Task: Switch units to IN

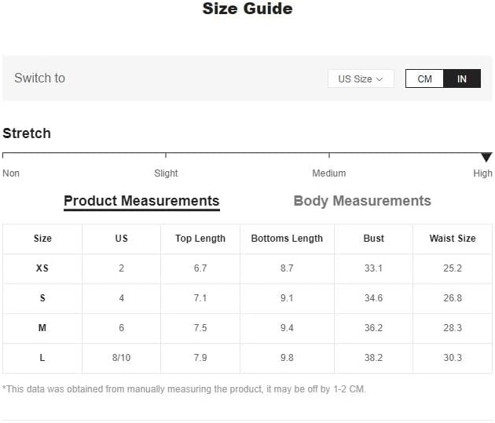Action: click(462, 78)
